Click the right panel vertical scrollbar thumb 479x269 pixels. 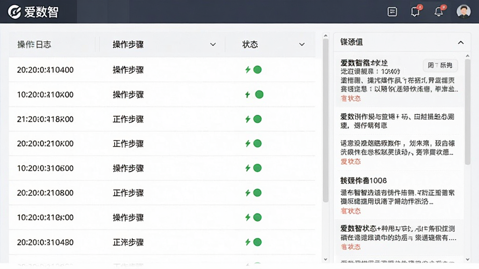pos(467,112)
